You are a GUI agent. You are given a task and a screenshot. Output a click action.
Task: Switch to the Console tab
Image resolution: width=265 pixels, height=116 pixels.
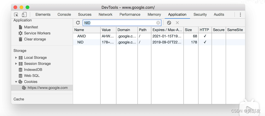point(64,15)
